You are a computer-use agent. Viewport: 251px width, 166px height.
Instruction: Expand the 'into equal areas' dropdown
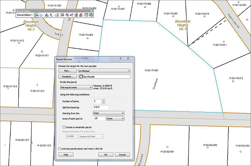(x=76, y=87)
